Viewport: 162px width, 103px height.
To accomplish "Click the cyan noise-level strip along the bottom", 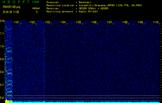I will [86, 102].
